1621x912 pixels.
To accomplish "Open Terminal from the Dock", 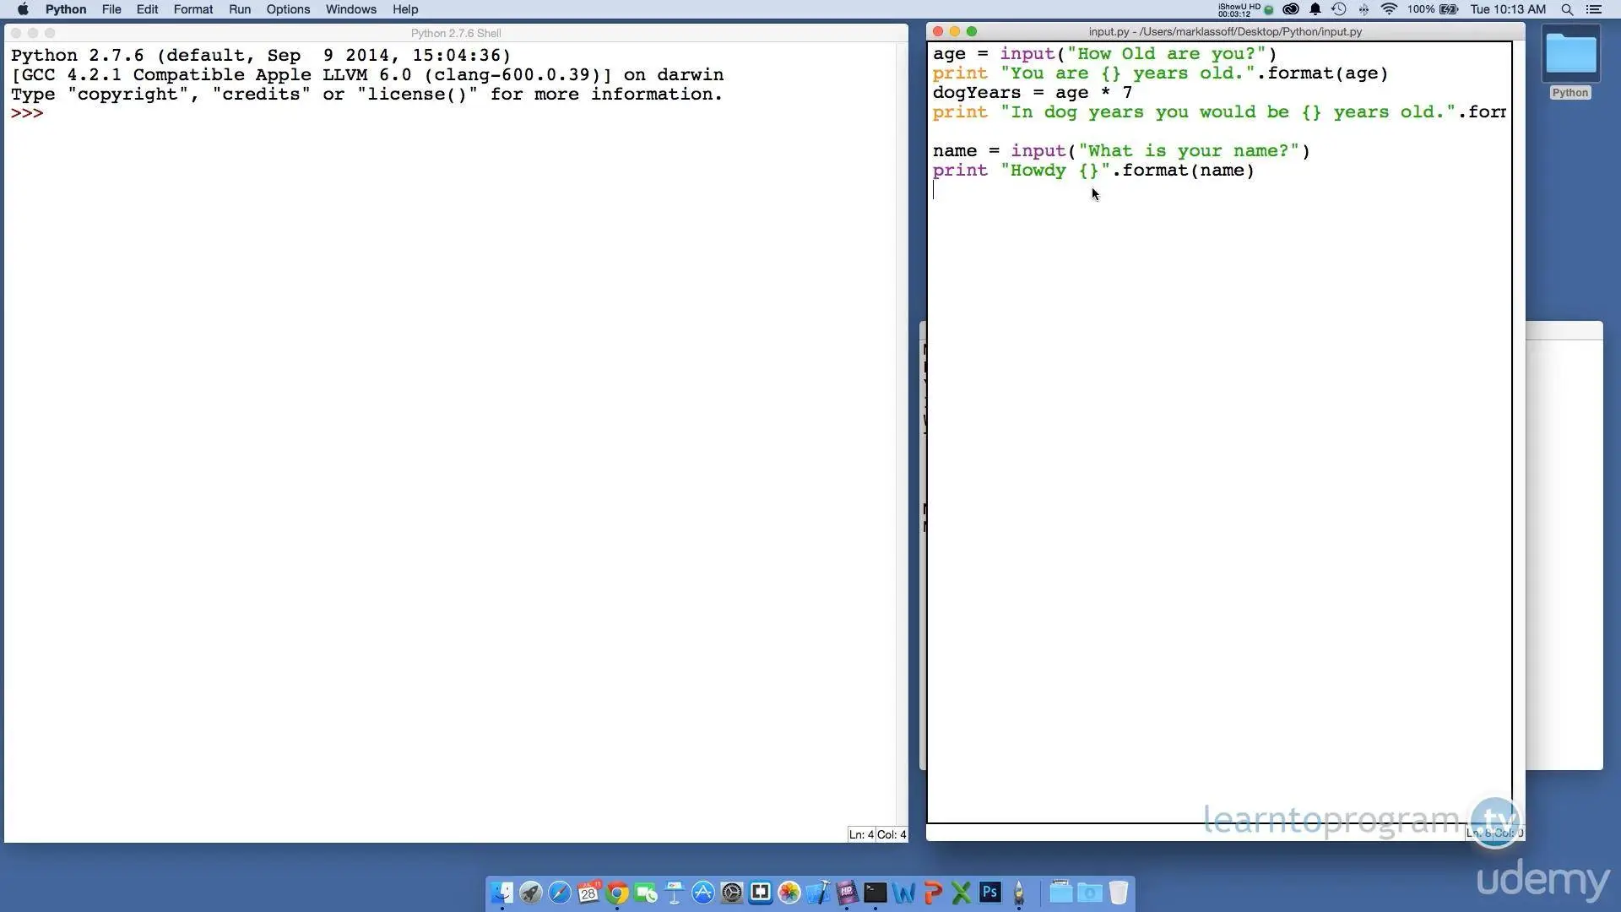I will tap(876, 893).
